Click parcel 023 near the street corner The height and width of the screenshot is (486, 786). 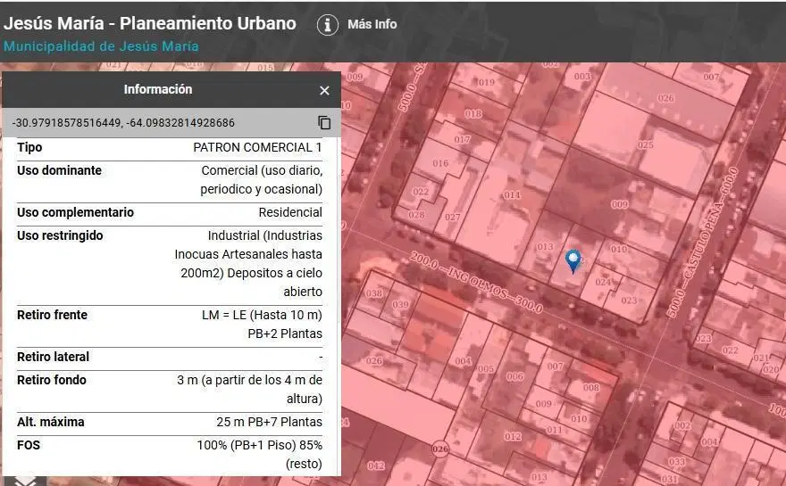629,301
